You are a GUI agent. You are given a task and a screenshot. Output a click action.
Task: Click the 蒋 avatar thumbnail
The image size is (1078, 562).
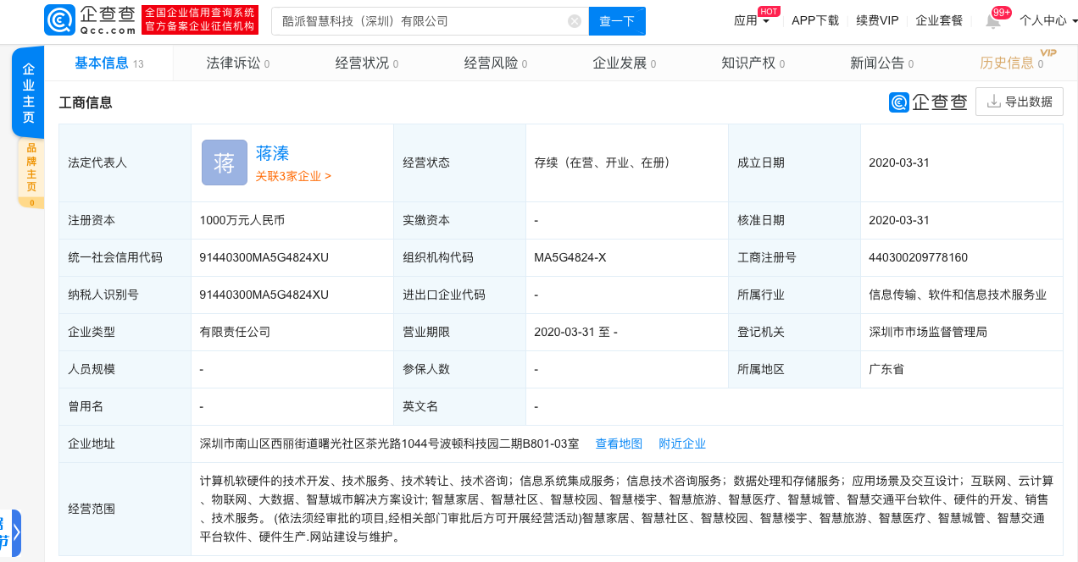[x=225, y=163]
